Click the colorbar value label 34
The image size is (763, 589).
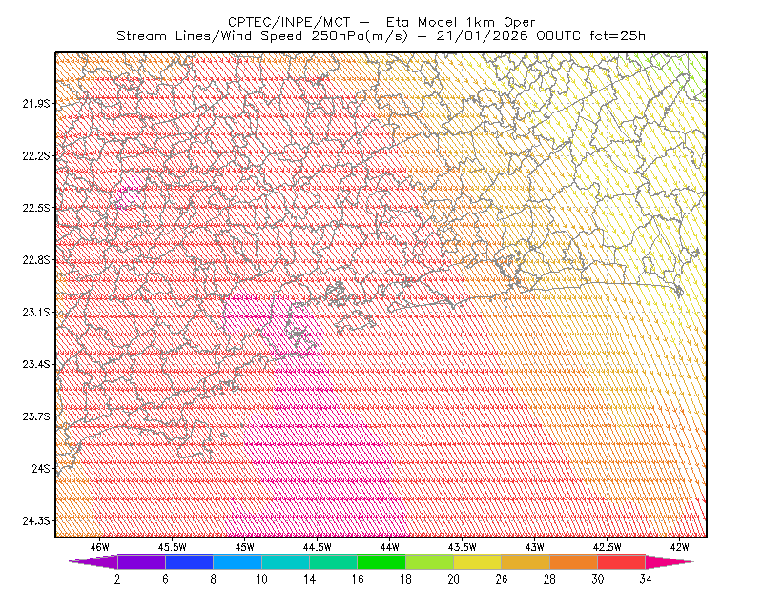click(646, 579)
